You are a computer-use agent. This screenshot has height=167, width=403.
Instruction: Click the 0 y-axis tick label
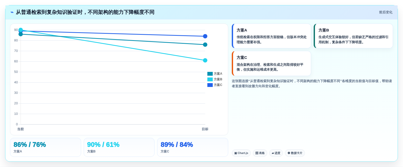coord(17,124)
